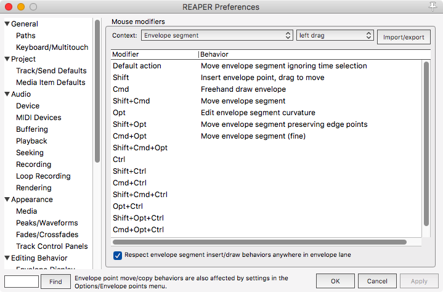Select Paths in the preferences tree
The height and width of the screenshot is (292, 443).
pos(26,36)
